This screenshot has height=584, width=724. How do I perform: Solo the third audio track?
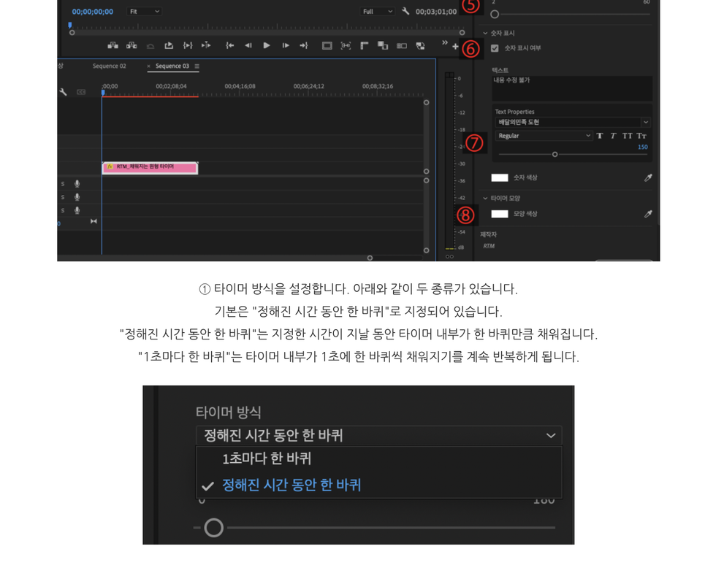[x=63, y=211]
